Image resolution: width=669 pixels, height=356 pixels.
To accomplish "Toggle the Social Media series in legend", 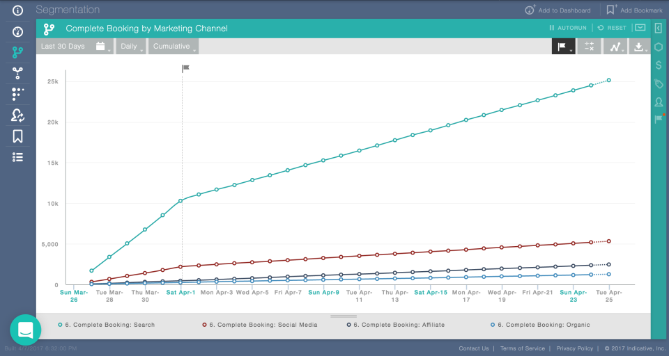I will tap(260, 325).
